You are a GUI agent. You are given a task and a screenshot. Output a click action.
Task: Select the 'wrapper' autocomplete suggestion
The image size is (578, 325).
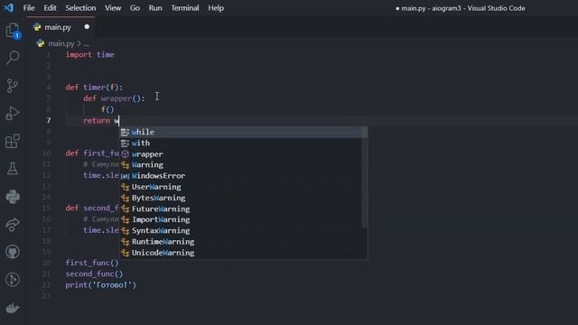point(241,154)
